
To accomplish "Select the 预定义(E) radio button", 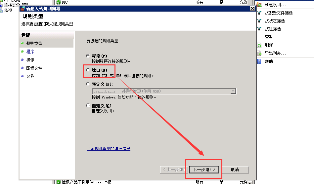I will pyautogui.click(x=88, y=84).
